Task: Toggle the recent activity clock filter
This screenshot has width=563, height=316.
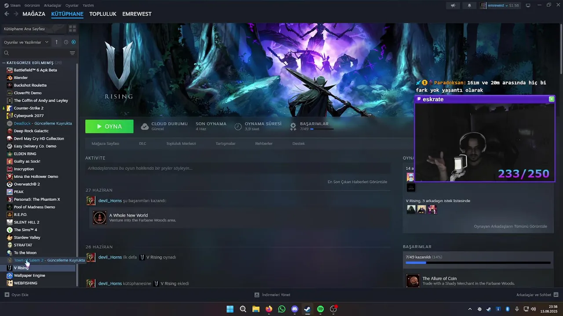Action: pyautogui.click(x=66, y=42)
